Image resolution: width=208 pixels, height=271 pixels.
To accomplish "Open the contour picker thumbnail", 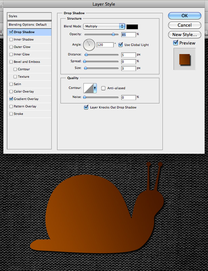I will [x=89, y=88].
